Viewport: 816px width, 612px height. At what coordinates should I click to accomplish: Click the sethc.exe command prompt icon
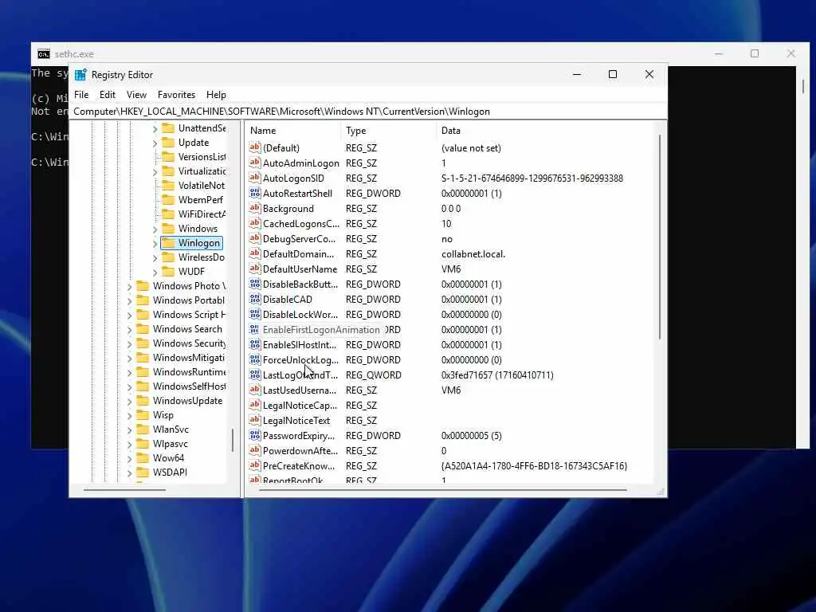click(x=44, y=54)
